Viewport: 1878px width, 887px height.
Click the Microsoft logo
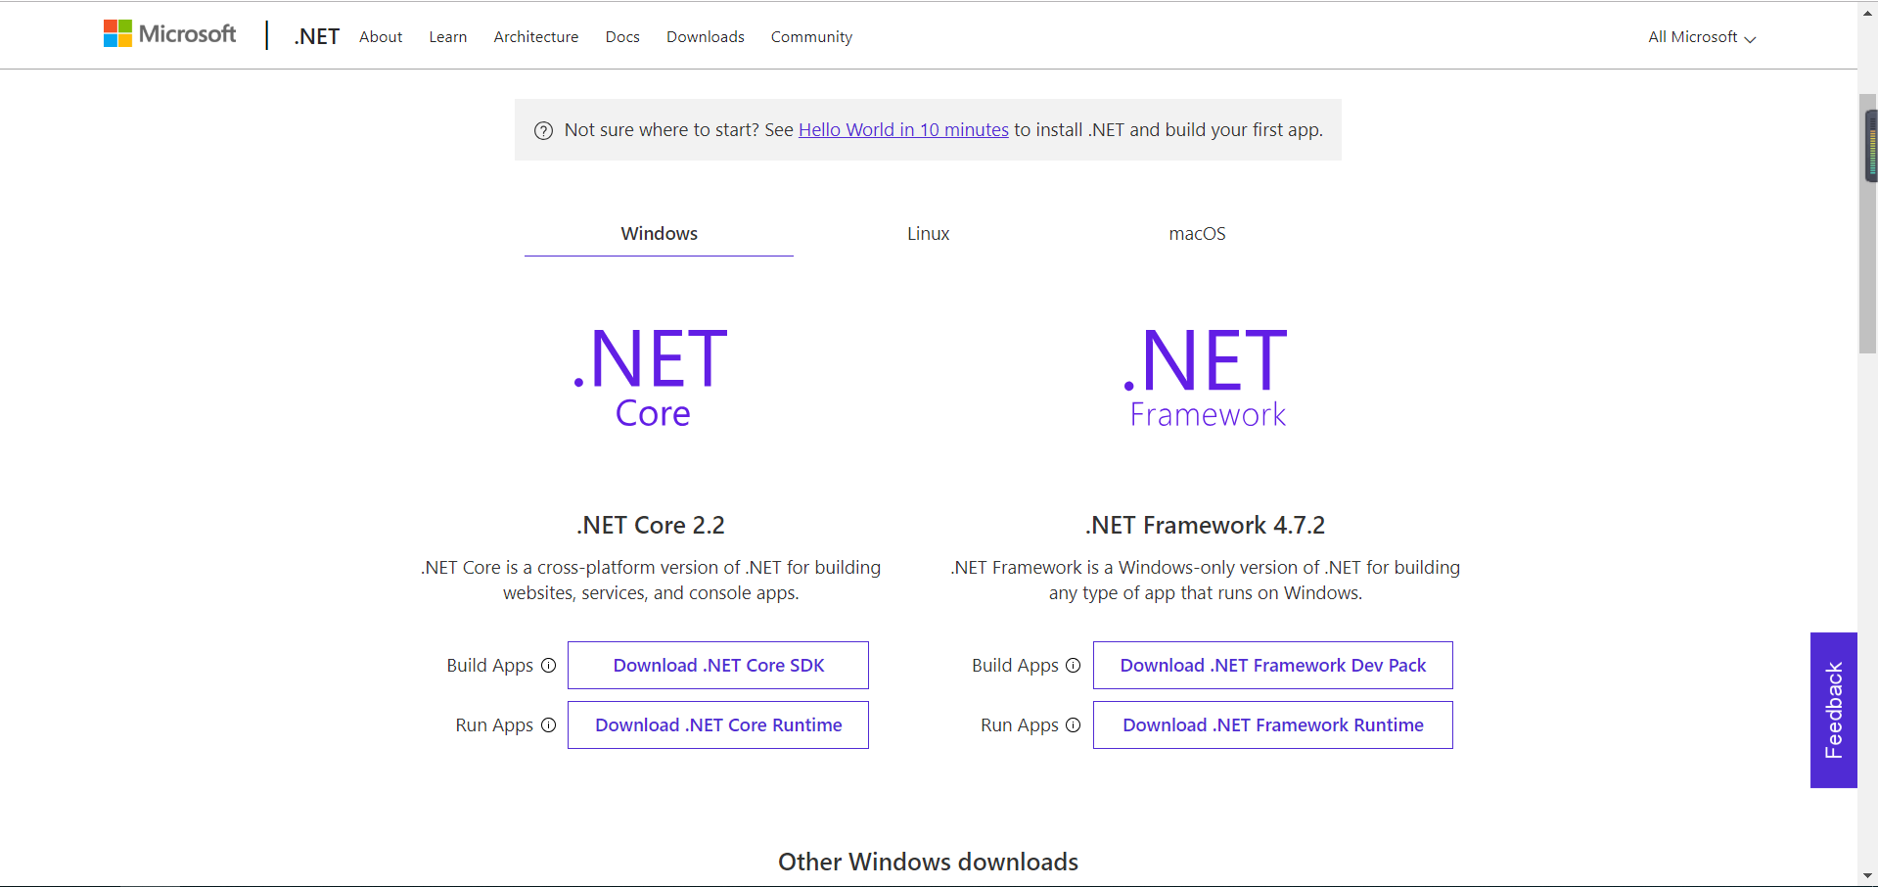(x=168, y=32)
